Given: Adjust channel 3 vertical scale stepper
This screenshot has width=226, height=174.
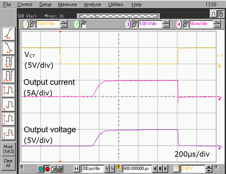Looking at the screenshot, I should (x=166, y=24).
